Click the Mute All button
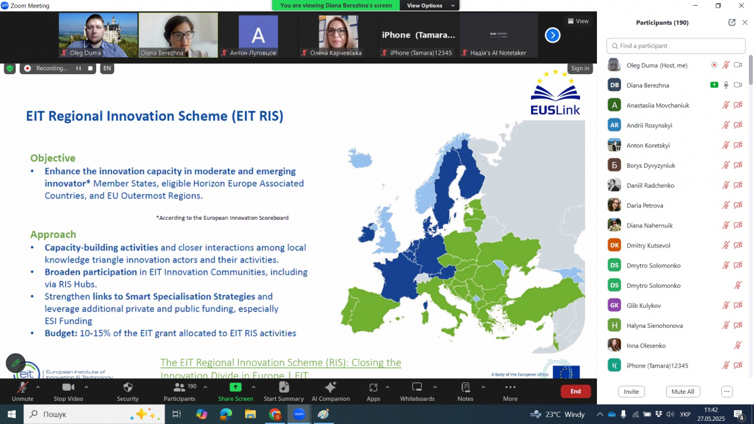Screen dimensions: 754x424 (x=682, y=391)
